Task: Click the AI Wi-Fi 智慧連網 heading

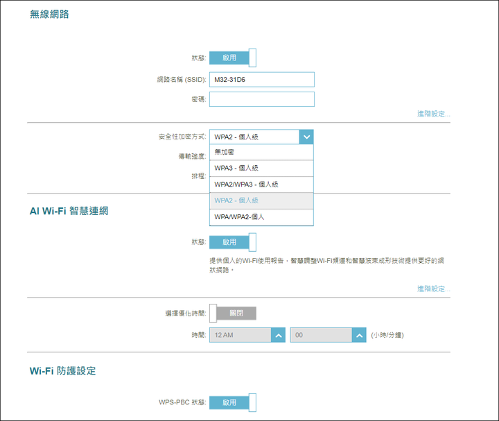Action: [69, 211]
